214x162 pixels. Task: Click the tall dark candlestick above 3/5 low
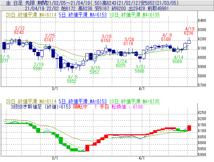[x=61, y=62]
